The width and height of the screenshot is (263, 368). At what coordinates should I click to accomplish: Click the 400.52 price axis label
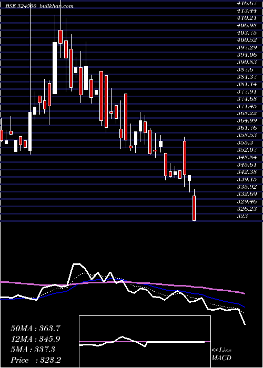(247, 40)
